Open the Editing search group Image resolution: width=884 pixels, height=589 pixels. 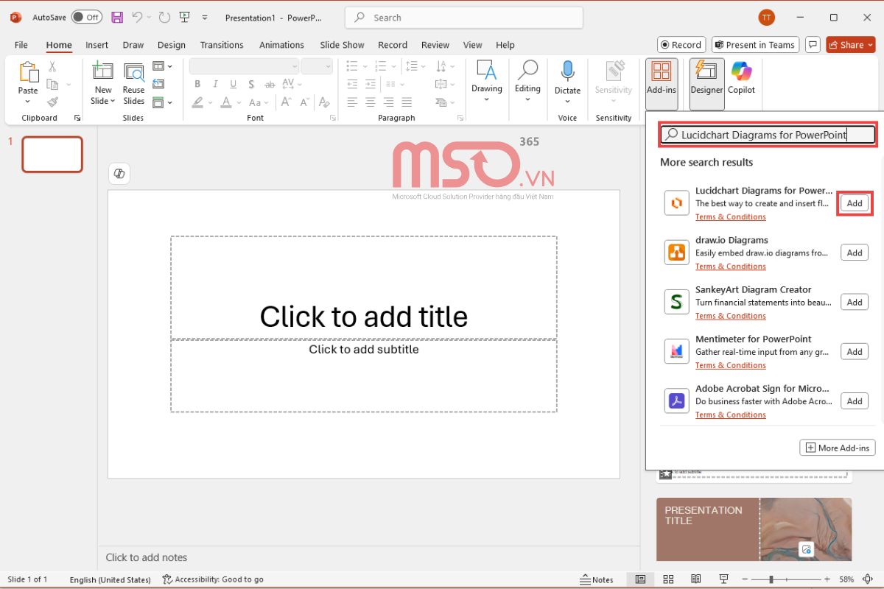[527, 80]
